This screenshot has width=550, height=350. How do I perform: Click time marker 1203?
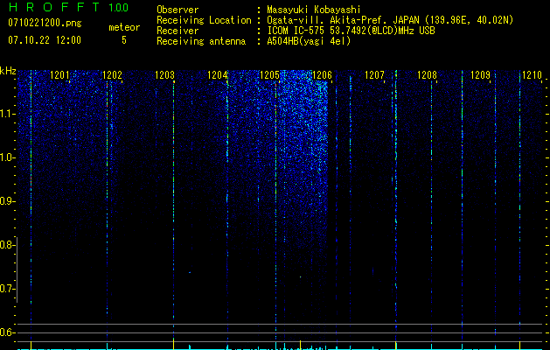click(x=164, y=74)
